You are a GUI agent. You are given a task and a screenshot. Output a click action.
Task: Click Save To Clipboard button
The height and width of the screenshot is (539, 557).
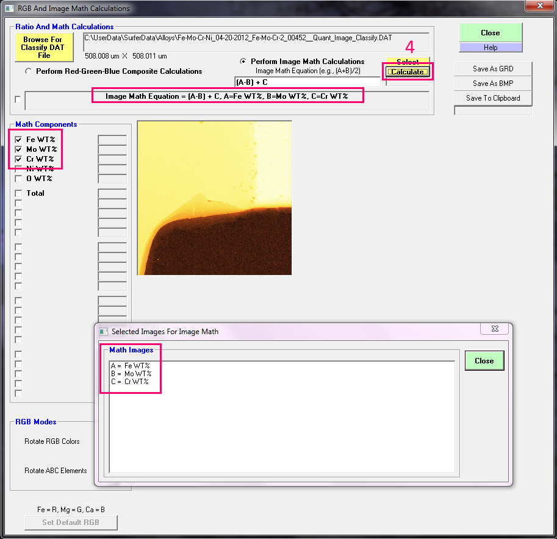click(493, 98)
